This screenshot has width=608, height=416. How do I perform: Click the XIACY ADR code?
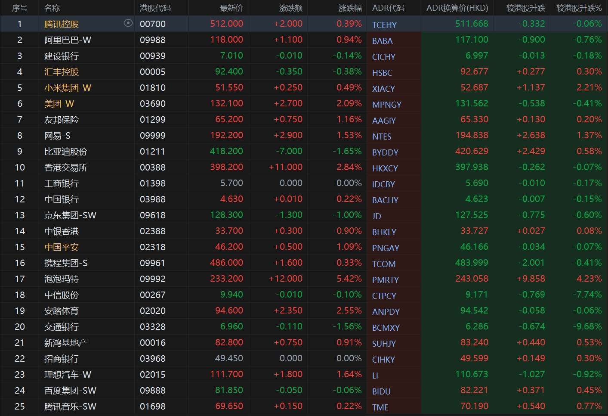(383, 89)
